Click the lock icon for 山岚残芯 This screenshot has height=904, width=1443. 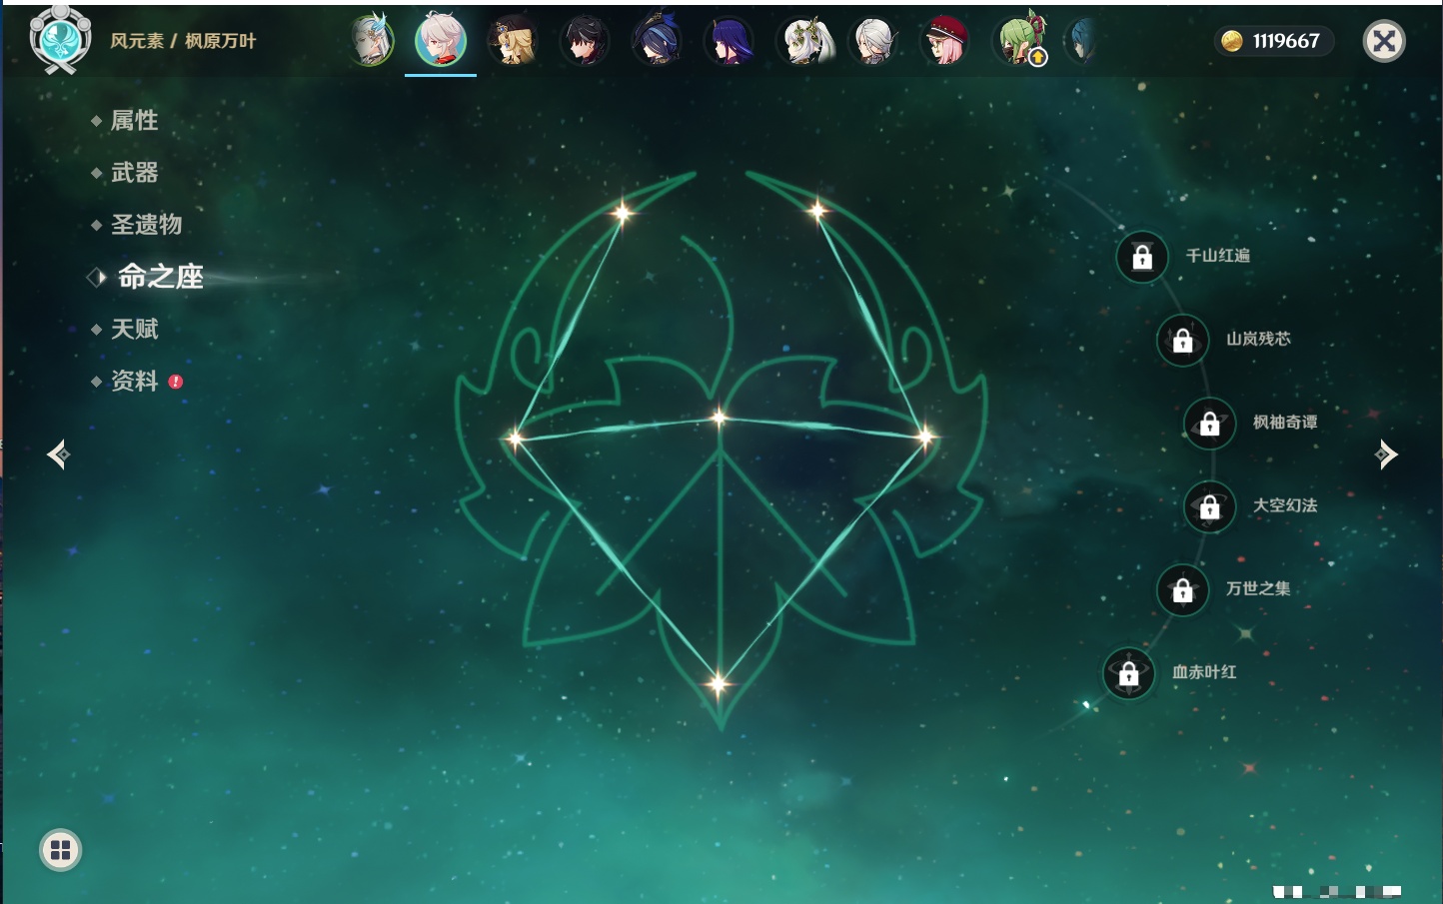(x=1183, y=340)
